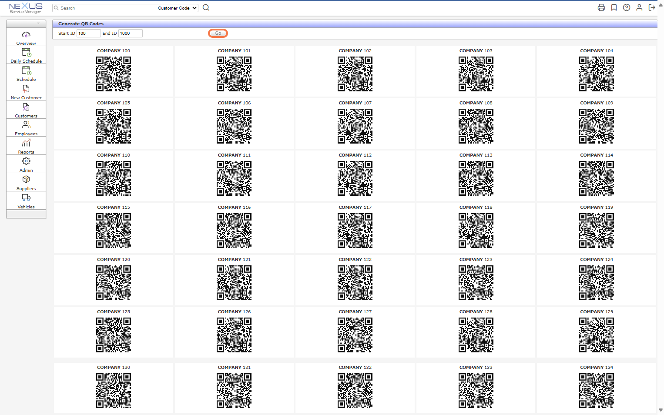The width and height of the screenshot is (664, 415).
Task: Click the COMPANY 116 label
Action: 234,207
